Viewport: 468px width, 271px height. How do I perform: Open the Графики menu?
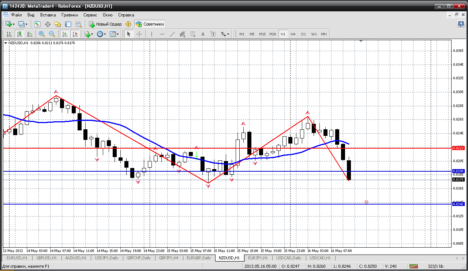click(x=70, y=15)
